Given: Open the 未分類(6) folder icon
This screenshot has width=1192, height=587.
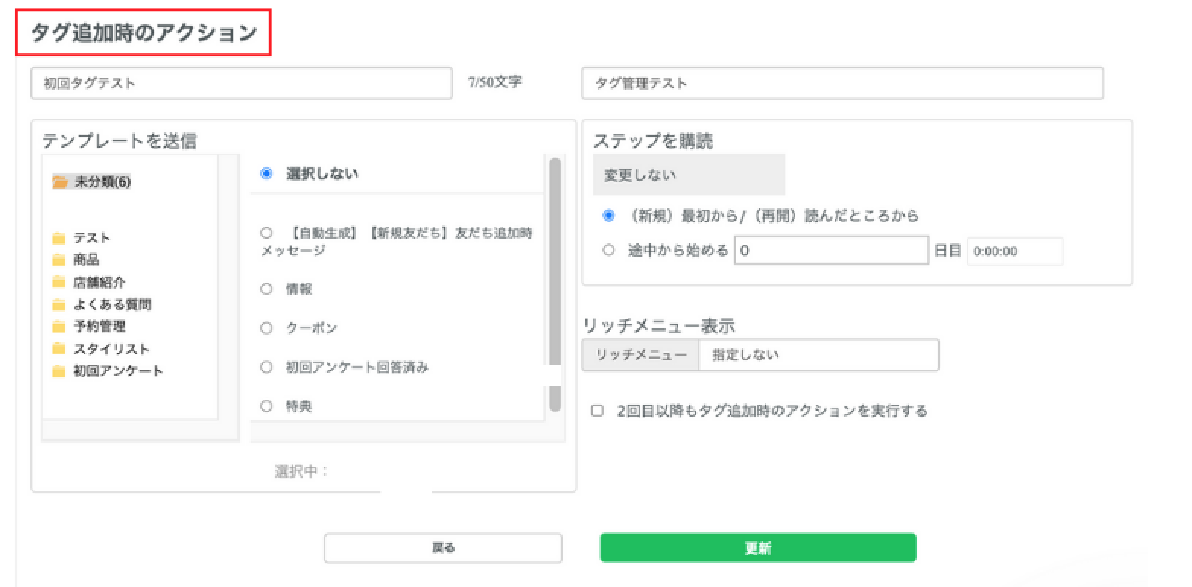Looking at the screenshot, I should [x=59, y=182].
